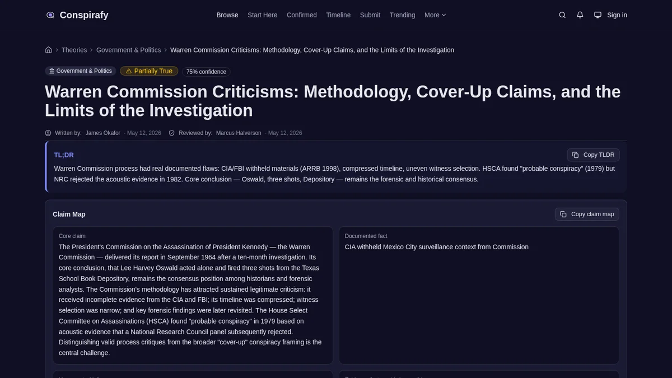Image resolution: width=672 pixels, height=378 pixels.
Task: Click the reviewed date after Marcus Halverson
Action: click(x=285, y=133)
